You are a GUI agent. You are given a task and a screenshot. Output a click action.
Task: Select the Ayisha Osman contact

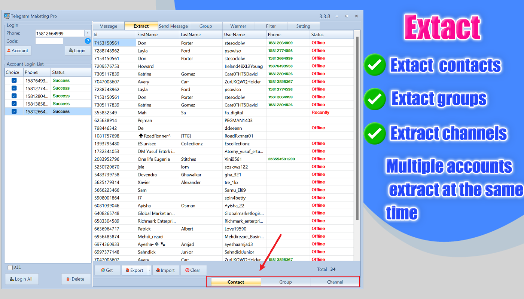pyautogui.click(x=223, y=206)
